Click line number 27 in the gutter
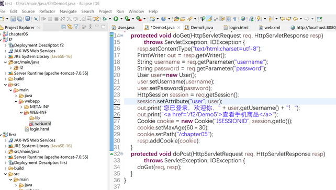 point(117,121)
